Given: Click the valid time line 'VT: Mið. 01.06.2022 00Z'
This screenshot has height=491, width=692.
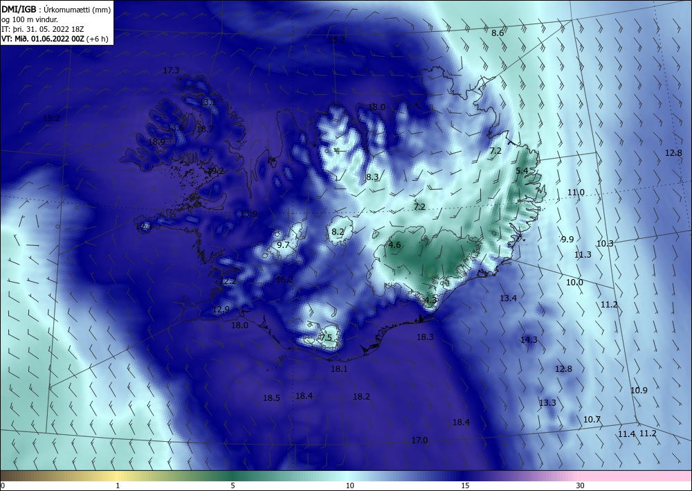Looking at the screenshot, I should pyautogui.click(x=43, y=39).
